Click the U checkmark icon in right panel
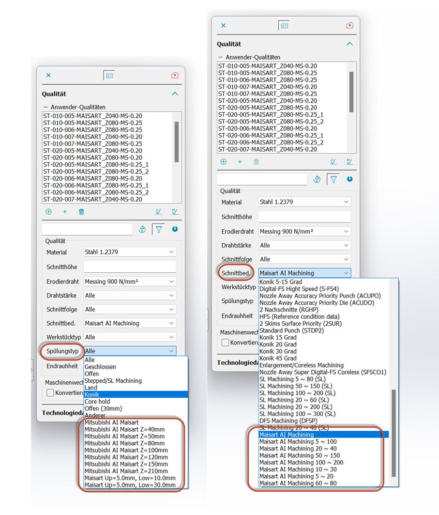Screen dimensions: 439x515 [333, 162]
